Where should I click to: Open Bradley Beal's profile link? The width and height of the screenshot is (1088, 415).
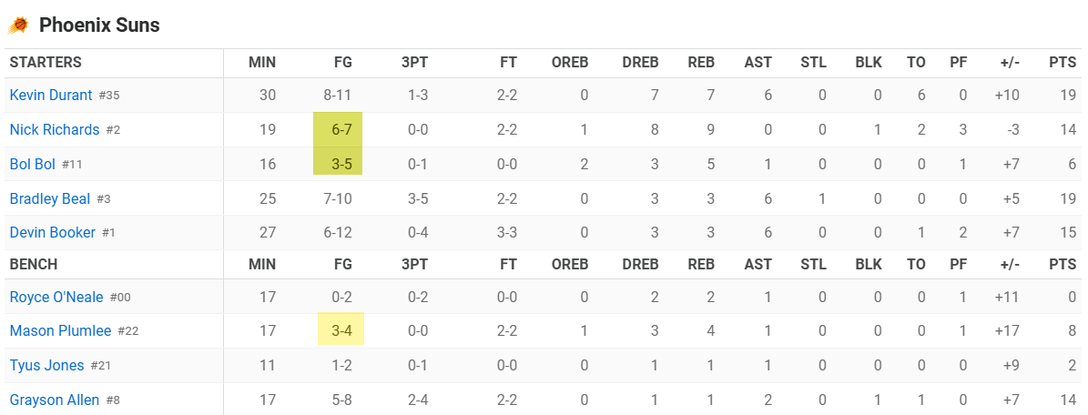pos(50,199)
